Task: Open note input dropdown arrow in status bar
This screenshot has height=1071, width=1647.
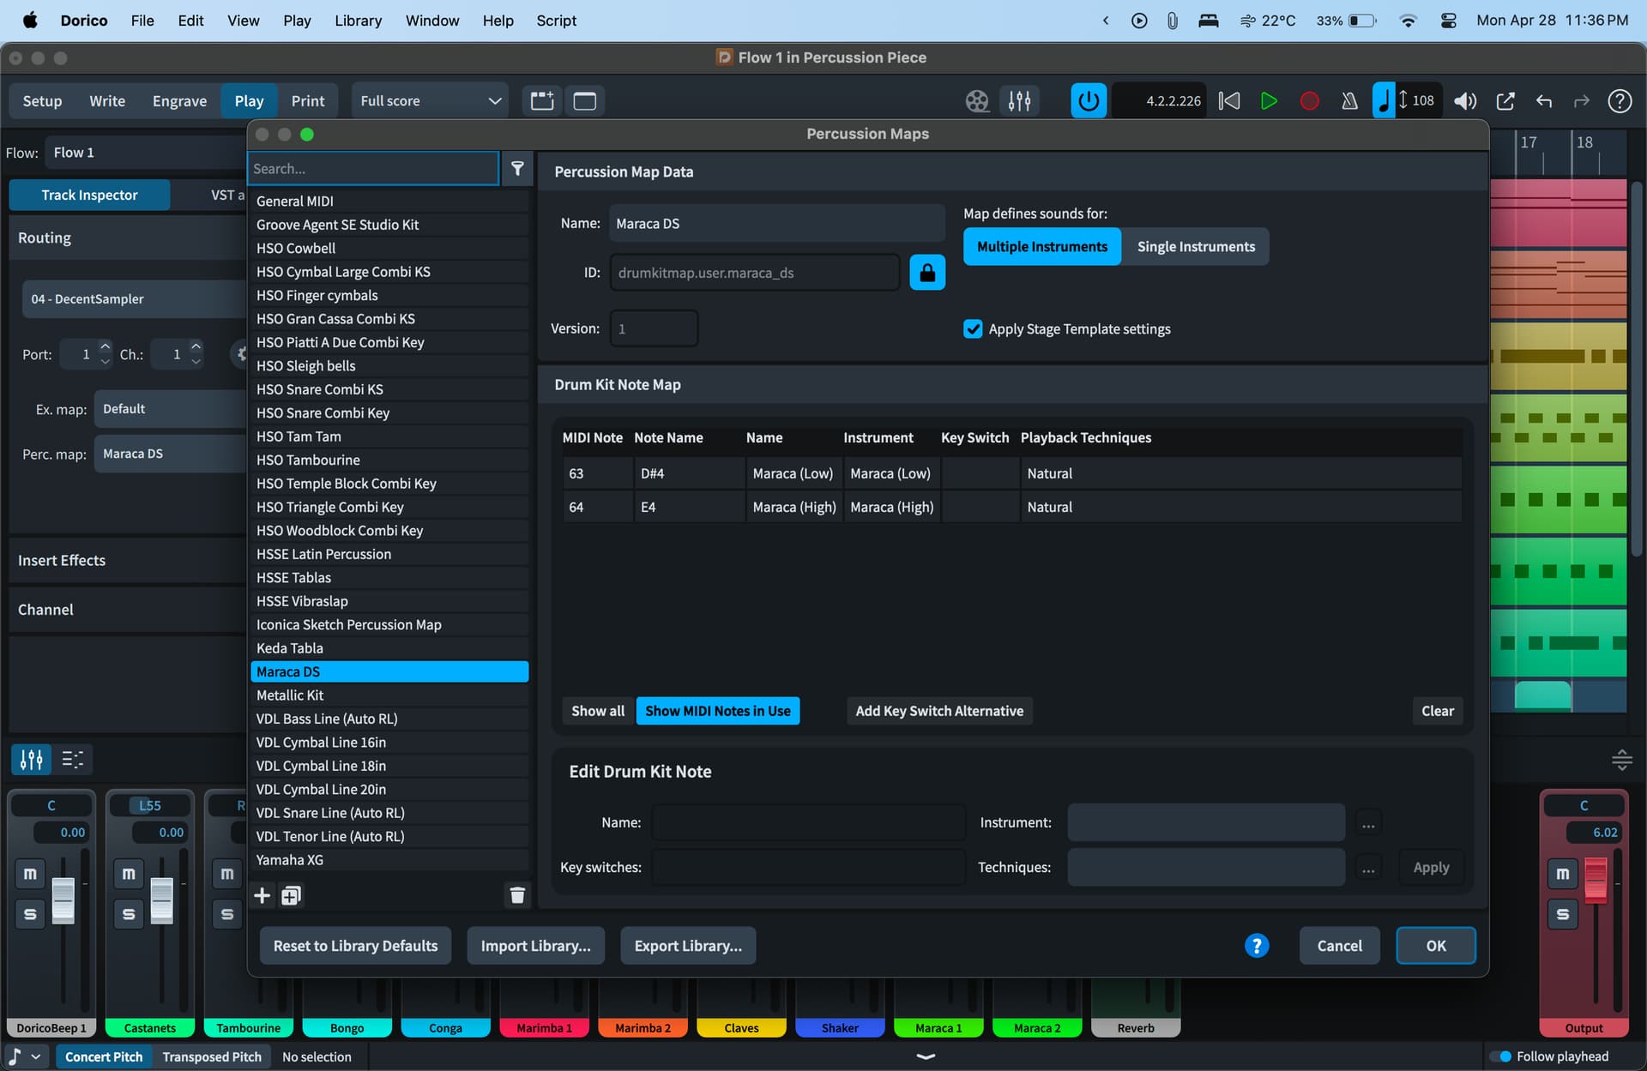Action: click(x=36, y=1056)
